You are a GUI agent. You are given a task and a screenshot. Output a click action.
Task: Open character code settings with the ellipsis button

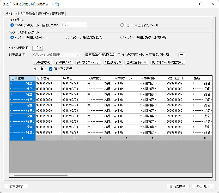pyautogui.click(x=182, y=55)
